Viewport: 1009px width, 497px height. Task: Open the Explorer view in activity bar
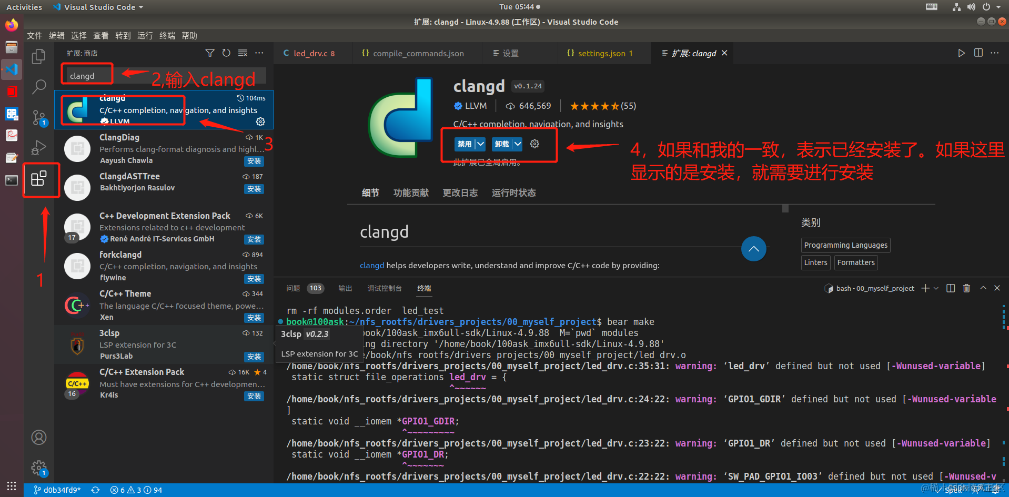click(x=39, y=56)
